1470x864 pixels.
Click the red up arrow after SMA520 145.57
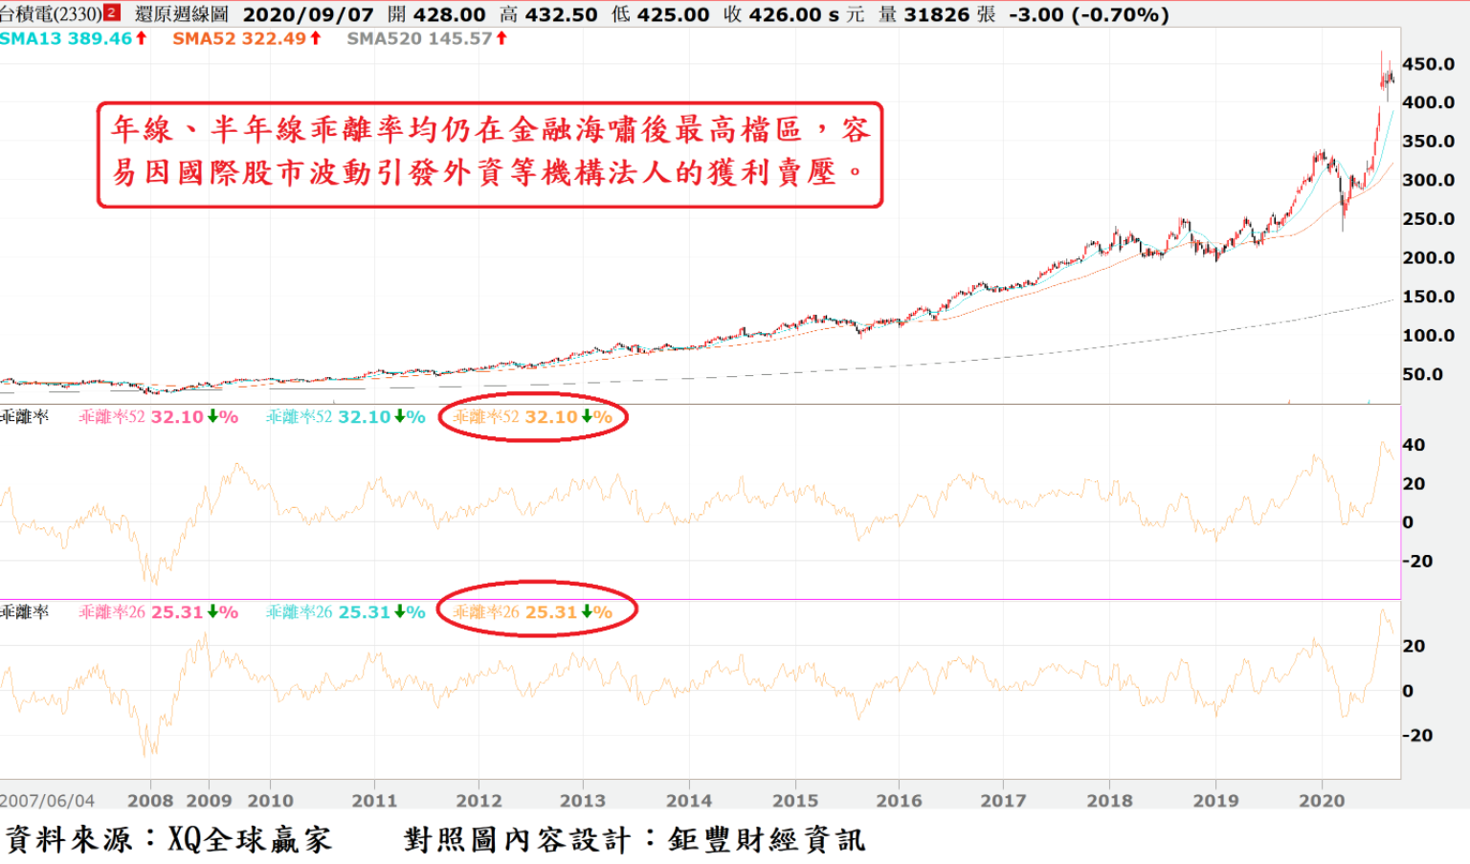coord(501,38)
